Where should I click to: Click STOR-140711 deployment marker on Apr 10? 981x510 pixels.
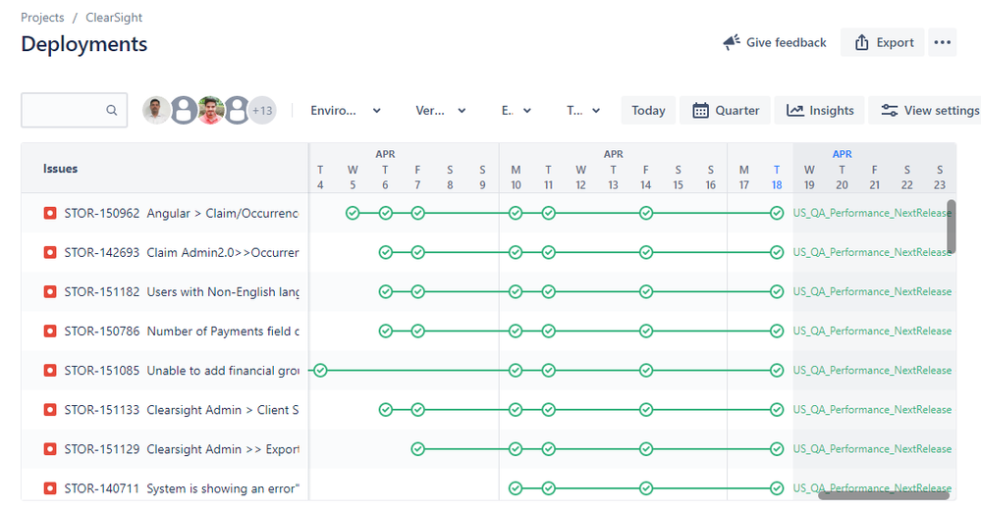pos(516,488)
